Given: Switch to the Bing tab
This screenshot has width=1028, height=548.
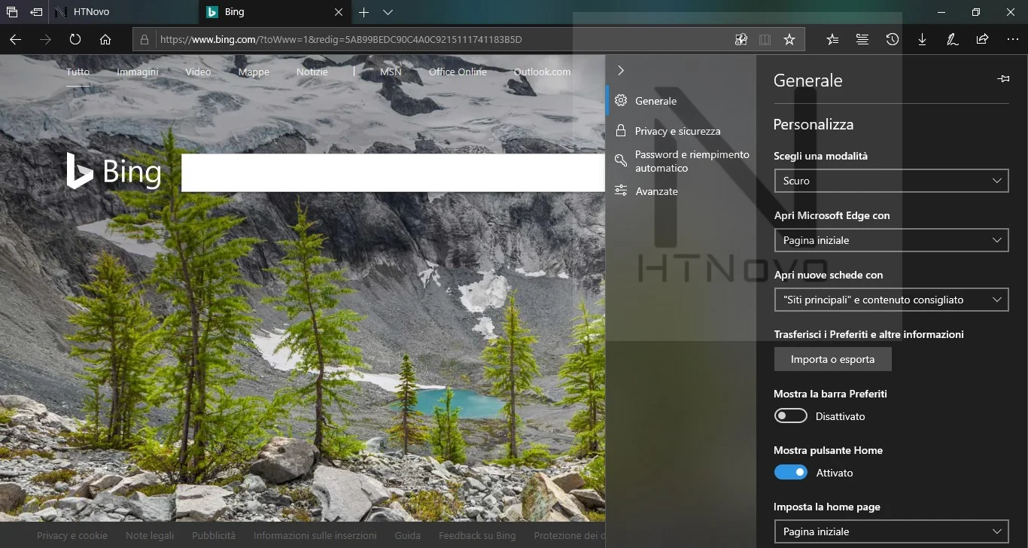Looking at the screenshot, I should [x=276, y=12].
